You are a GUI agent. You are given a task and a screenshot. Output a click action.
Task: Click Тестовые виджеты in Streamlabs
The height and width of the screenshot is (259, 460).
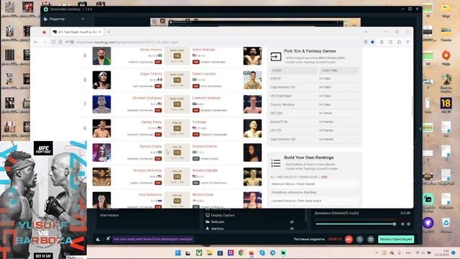coord(309,240)
